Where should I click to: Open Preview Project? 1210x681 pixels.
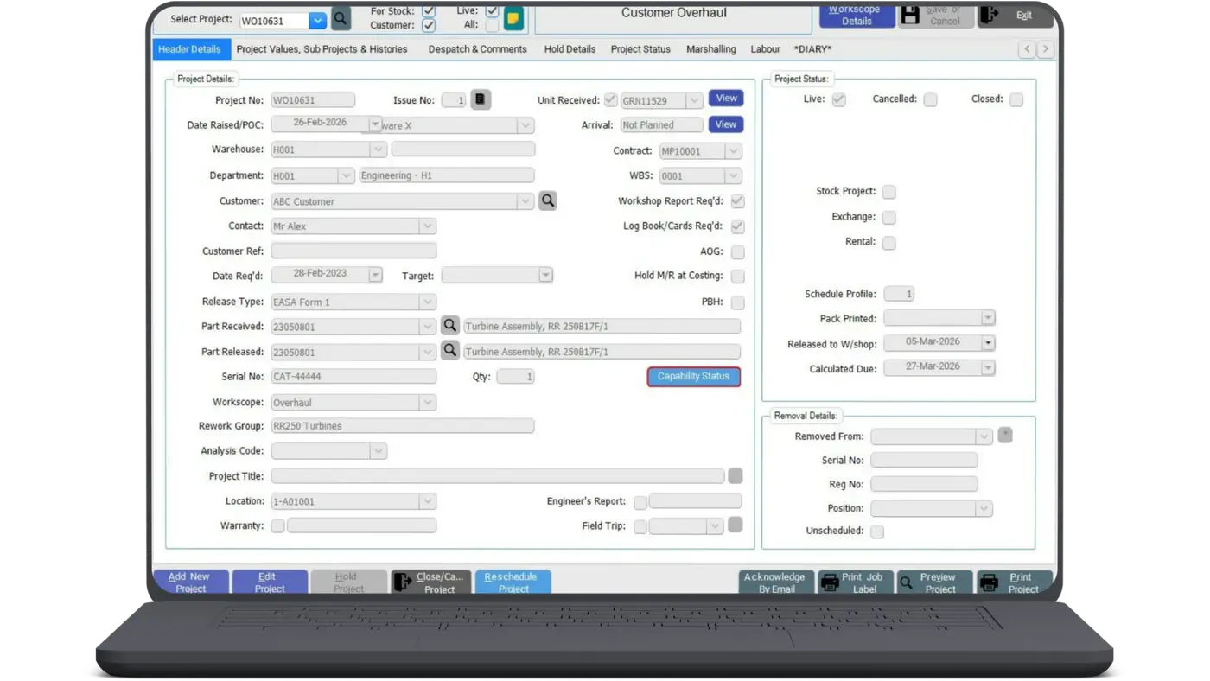935,582
